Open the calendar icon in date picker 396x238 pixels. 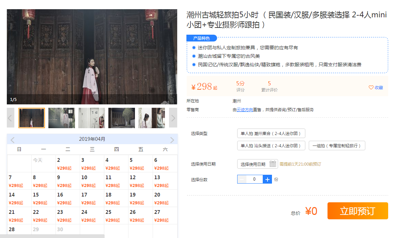273,164
